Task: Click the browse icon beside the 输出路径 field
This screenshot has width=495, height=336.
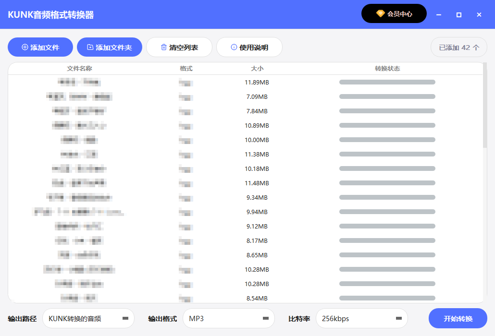Action: [126, 318]
